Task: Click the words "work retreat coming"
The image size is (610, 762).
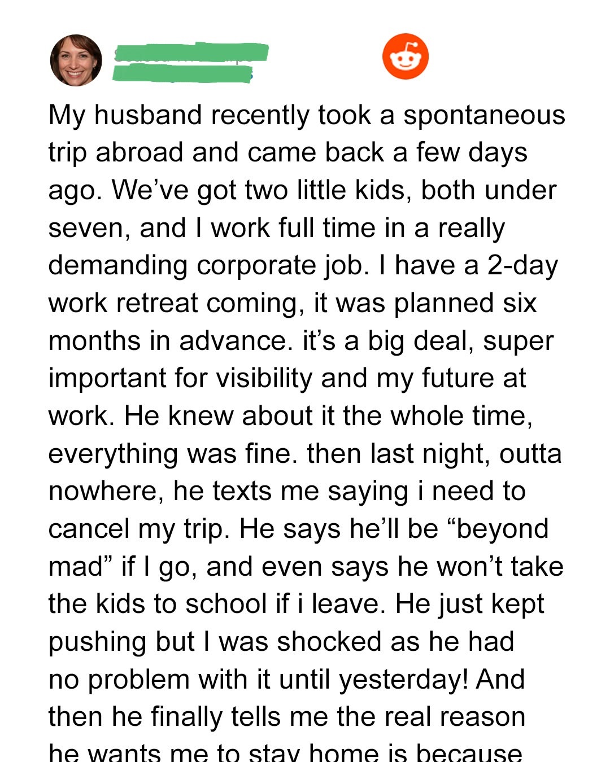Action: (x=173, y=304)
